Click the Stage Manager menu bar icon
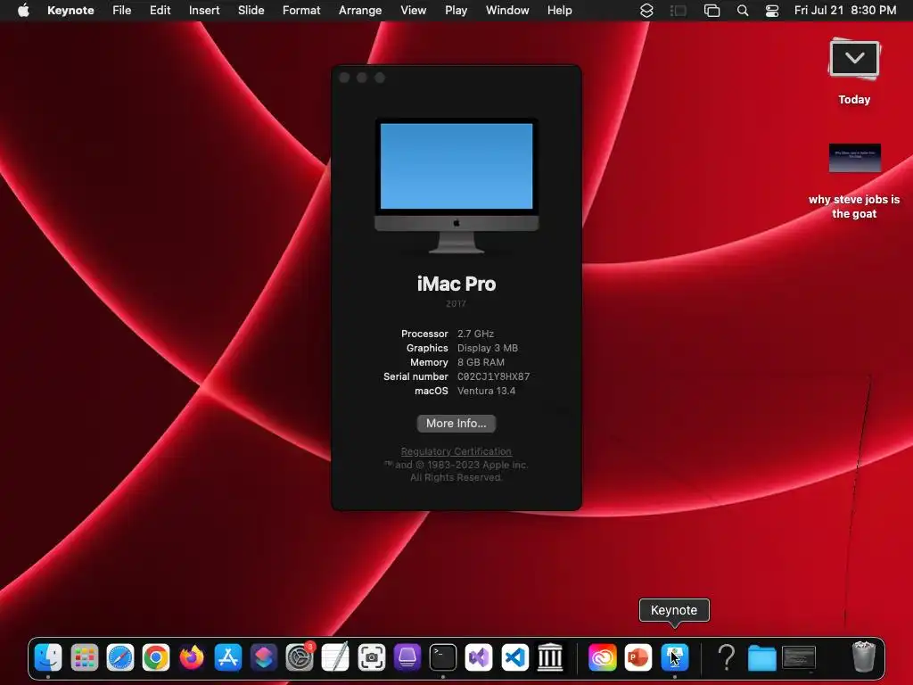 click(x=679, y=11)
